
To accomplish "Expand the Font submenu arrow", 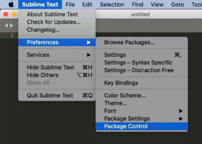I will pyautogui.click(x=181, y=111).
